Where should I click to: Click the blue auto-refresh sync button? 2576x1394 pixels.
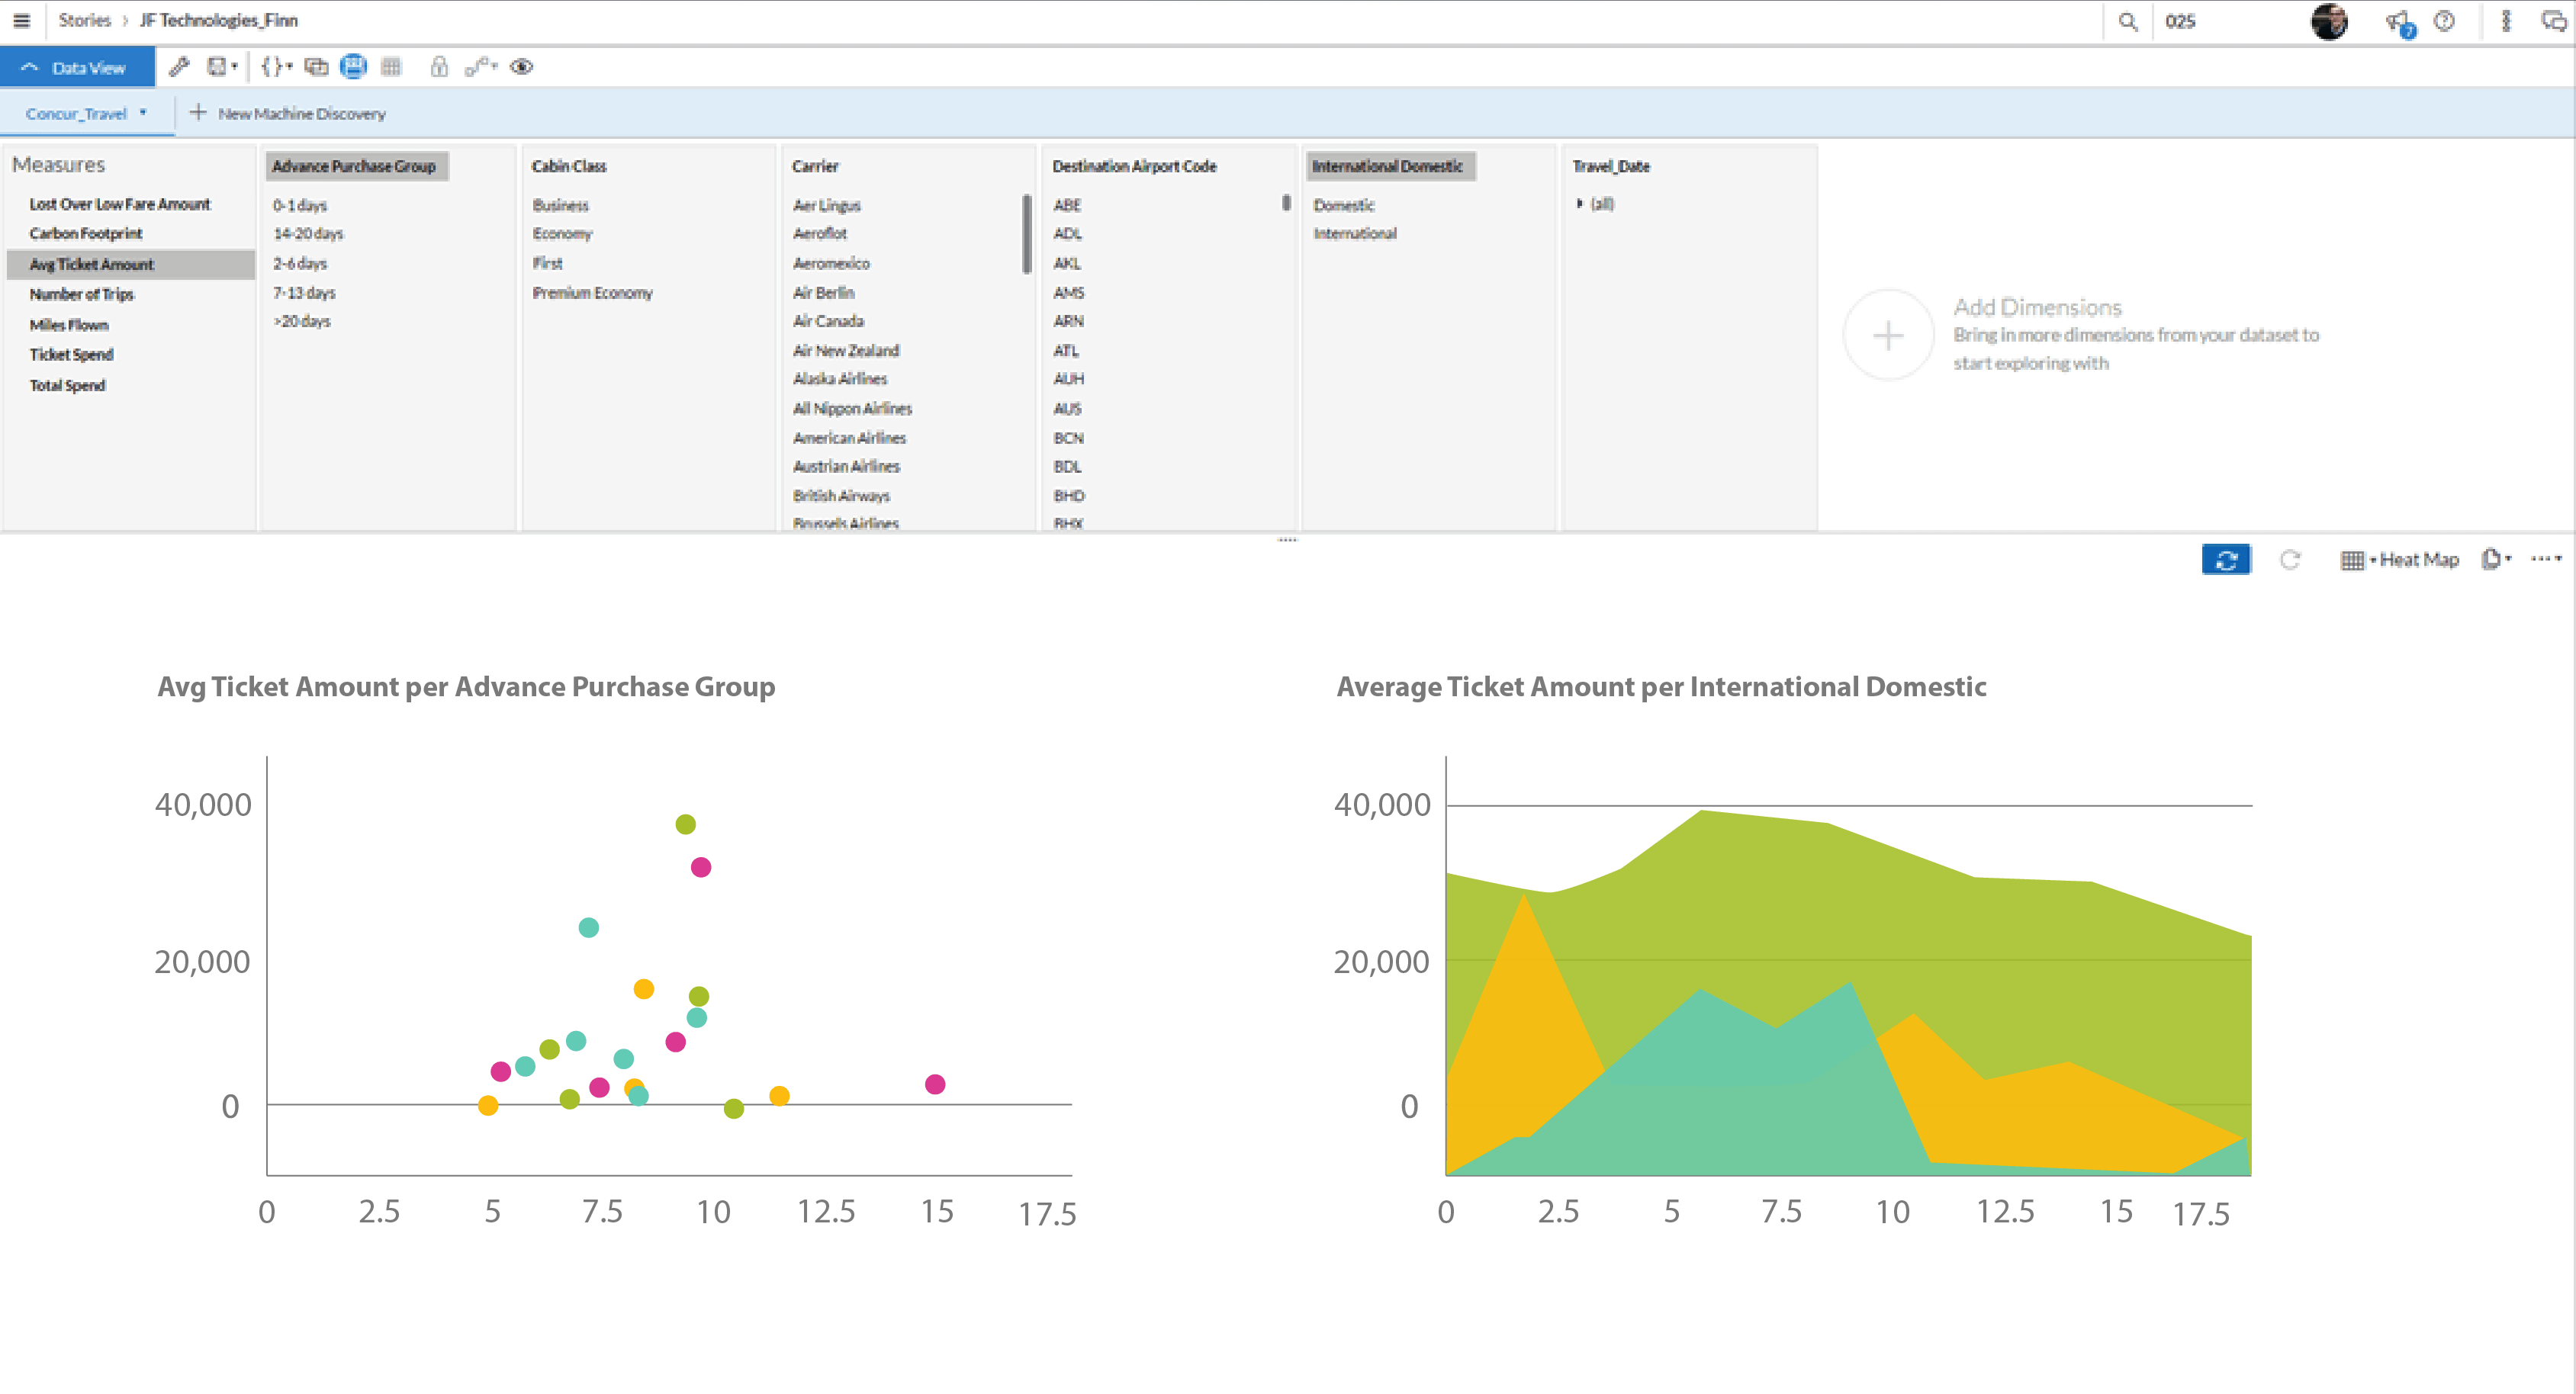tap(2225, 560)
